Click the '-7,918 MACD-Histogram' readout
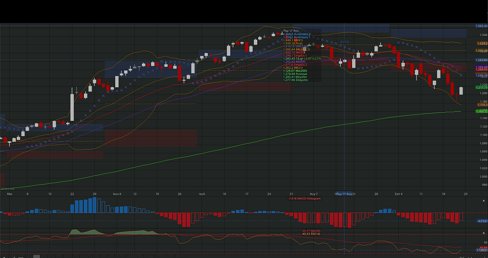 coord(304,198)
